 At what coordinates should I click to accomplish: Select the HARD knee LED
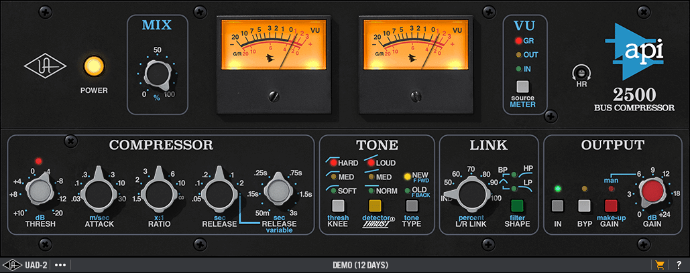[333, 163]
